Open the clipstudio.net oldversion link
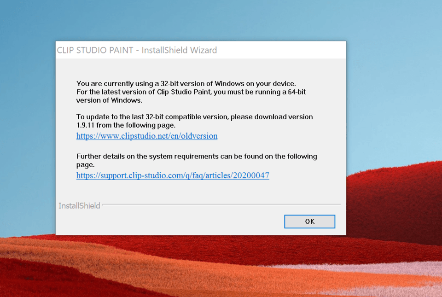This screenshot has height=297, width=442. point(147,136)
